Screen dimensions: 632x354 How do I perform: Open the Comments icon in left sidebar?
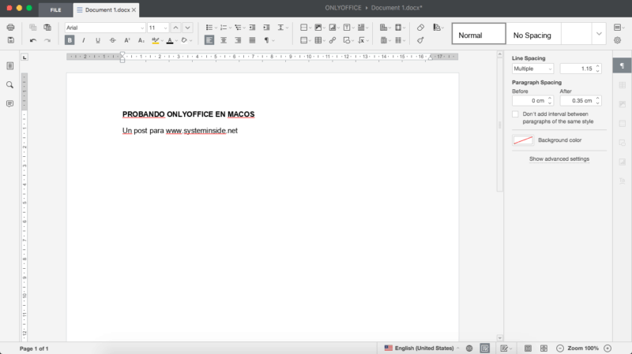point(10,104)
